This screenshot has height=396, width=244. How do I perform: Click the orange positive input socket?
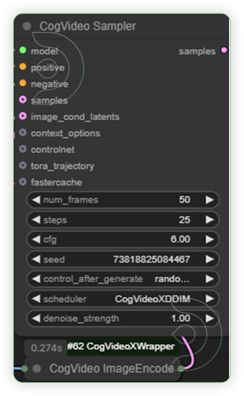(x=23, y=67)
